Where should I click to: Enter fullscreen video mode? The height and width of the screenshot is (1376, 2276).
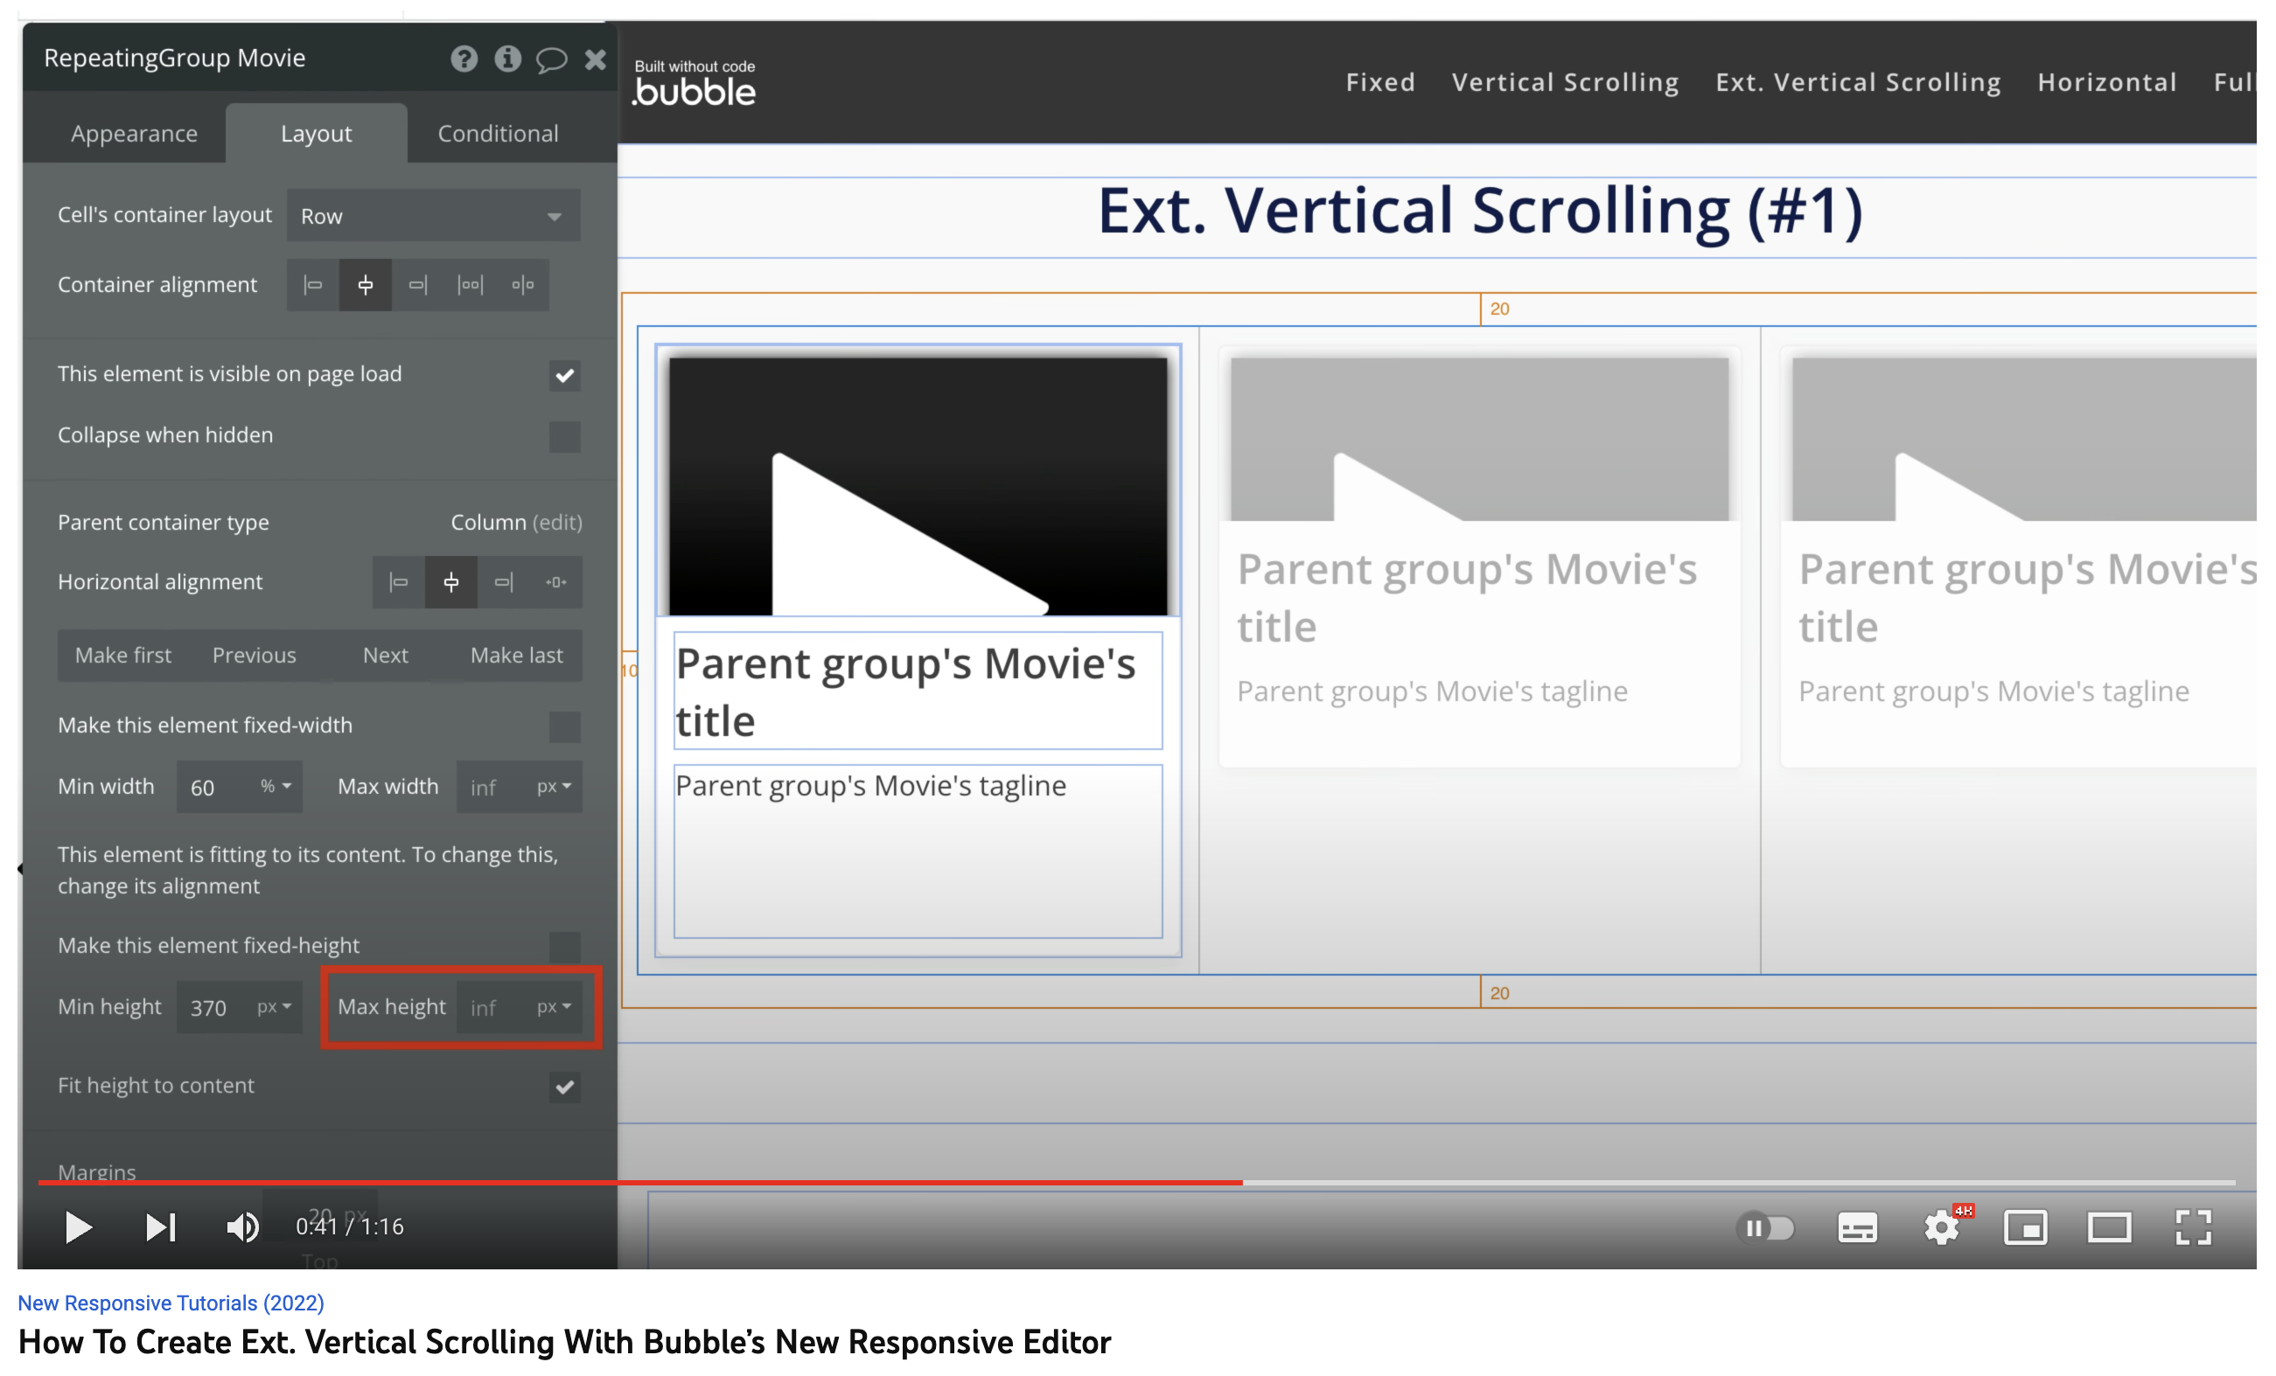2193,1227
